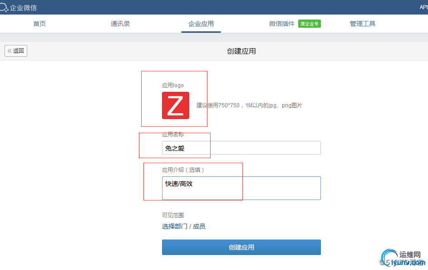
Task: Click the 创建应用 page title
Action: pos(241,51)
